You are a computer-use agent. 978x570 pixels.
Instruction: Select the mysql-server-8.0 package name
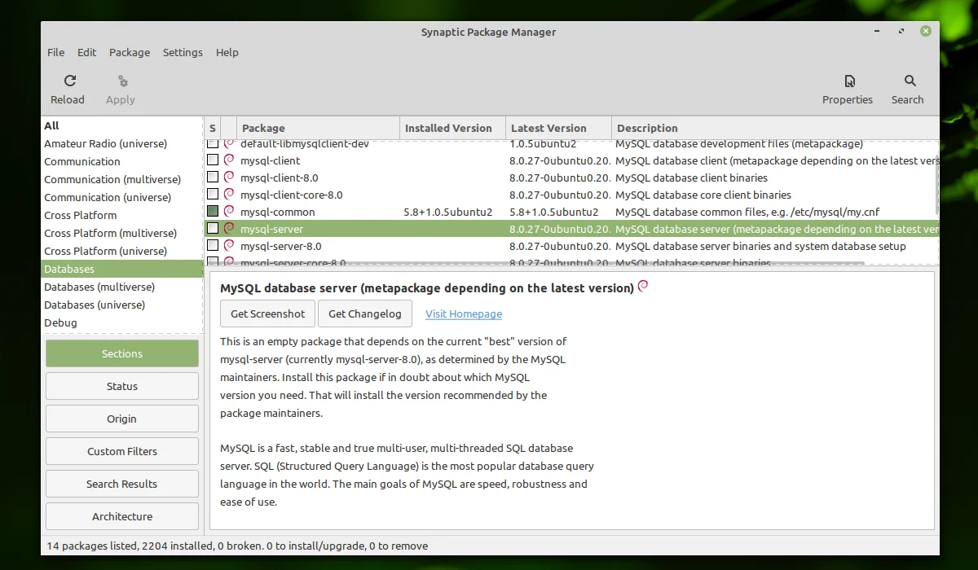click(x=280, y=246)
